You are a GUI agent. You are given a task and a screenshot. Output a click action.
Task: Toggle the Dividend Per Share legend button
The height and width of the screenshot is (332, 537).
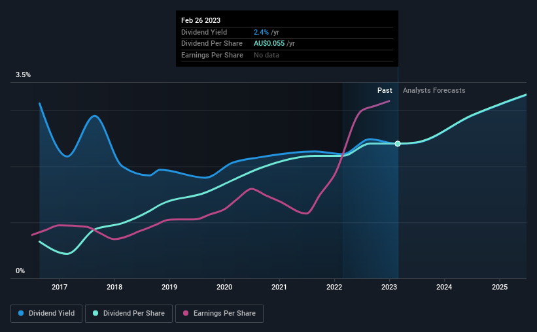pos(129,314)
